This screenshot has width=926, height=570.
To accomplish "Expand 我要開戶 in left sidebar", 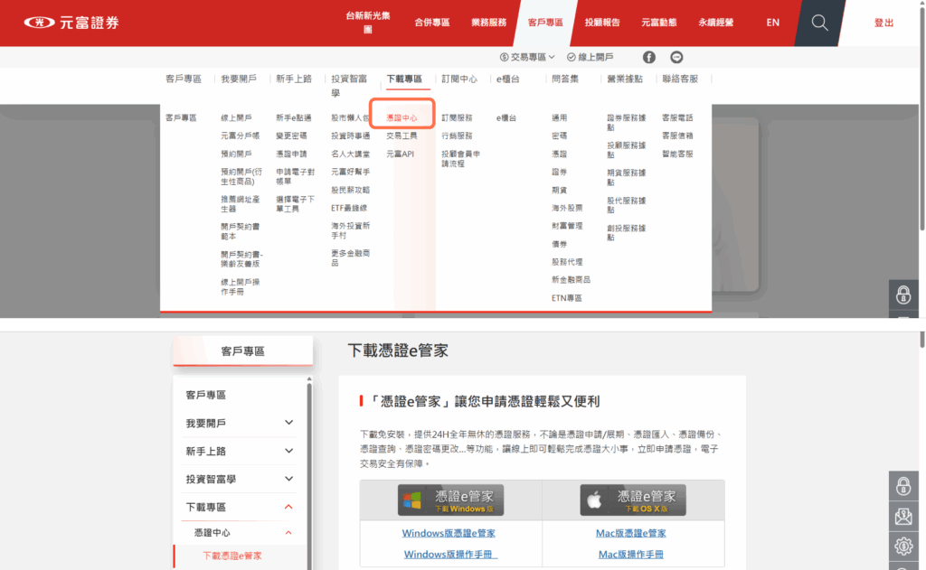I will tap(288, 423).
